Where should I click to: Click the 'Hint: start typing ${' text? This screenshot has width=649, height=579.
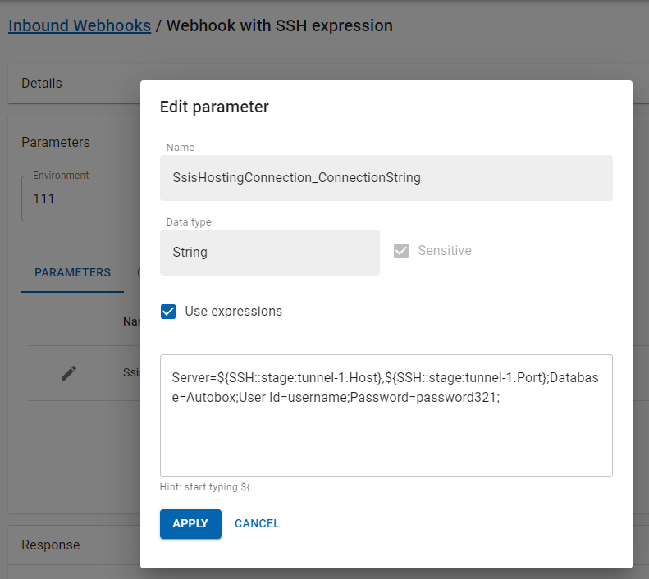point(204,487)
